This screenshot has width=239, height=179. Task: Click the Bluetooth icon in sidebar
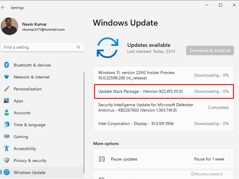(7, 65)
